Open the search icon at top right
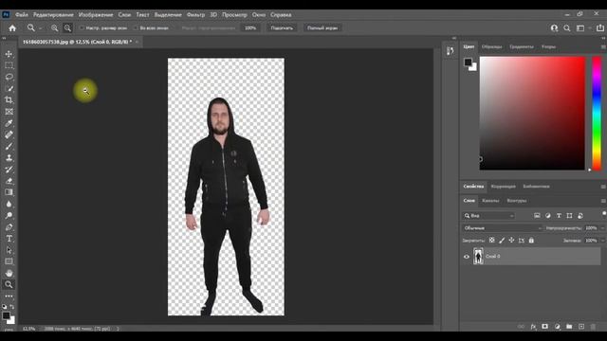607x341 pixels. coord(567,28)
